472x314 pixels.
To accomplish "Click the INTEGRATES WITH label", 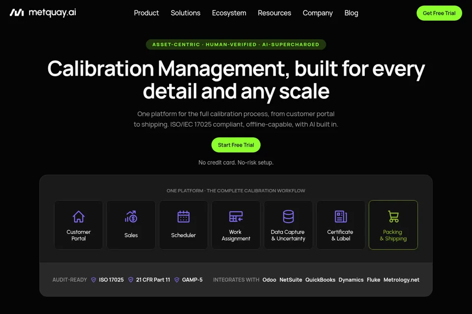I will [x=236, y=280].
